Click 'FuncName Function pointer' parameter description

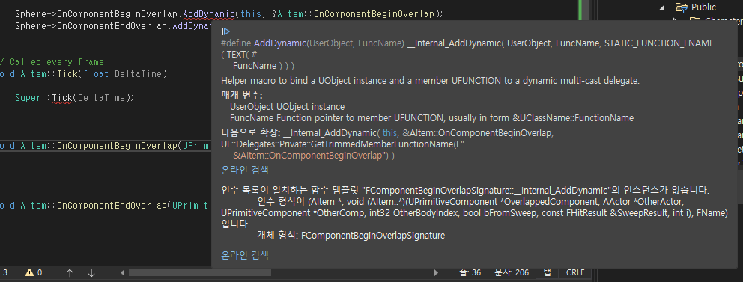(431, 118)
